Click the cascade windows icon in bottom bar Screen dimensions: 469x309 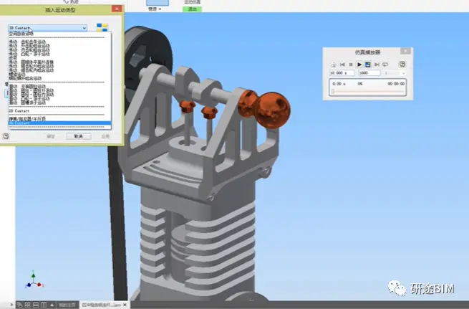click(20, 305)
